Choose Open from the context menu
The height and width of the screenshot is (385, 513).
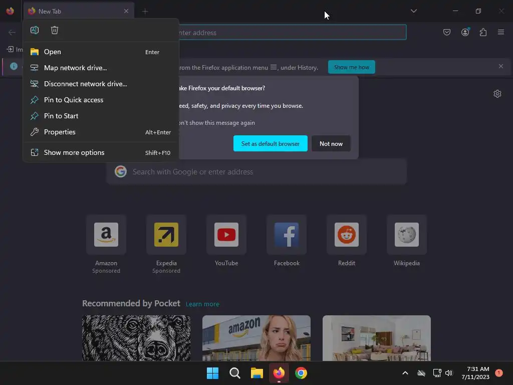point(101,52)
